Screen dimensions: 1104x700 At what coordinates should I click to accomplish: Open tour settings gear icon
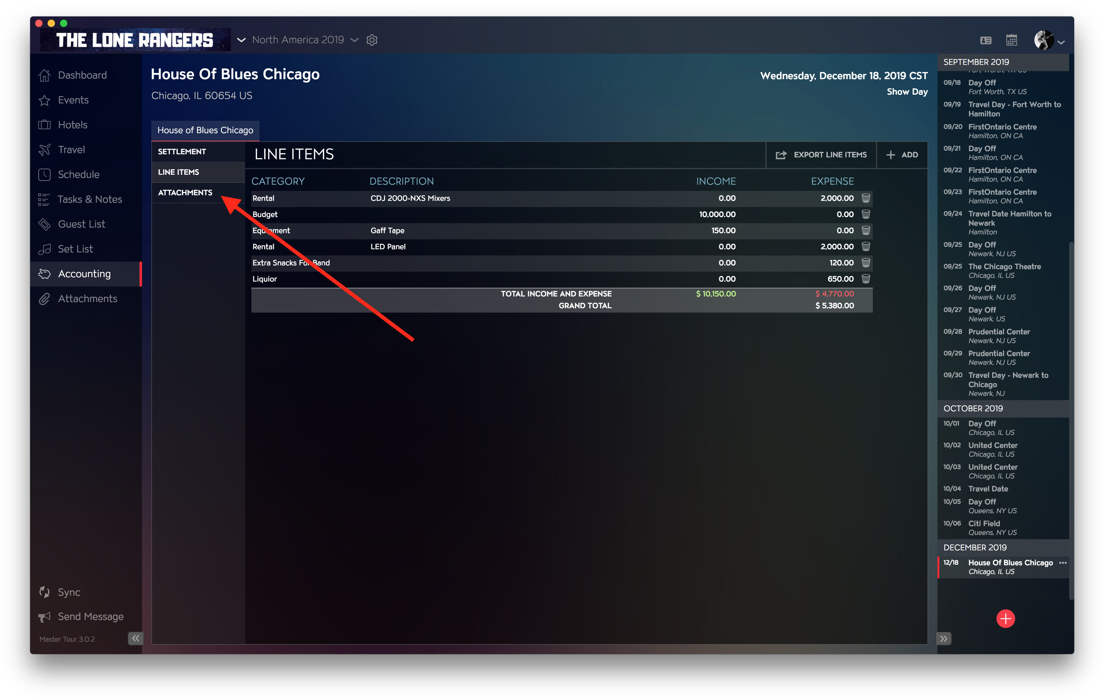pos(372,40)
